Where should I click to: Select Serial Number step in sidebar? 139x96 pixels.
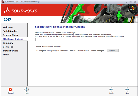pyautogui.click(x=10, y=31)
